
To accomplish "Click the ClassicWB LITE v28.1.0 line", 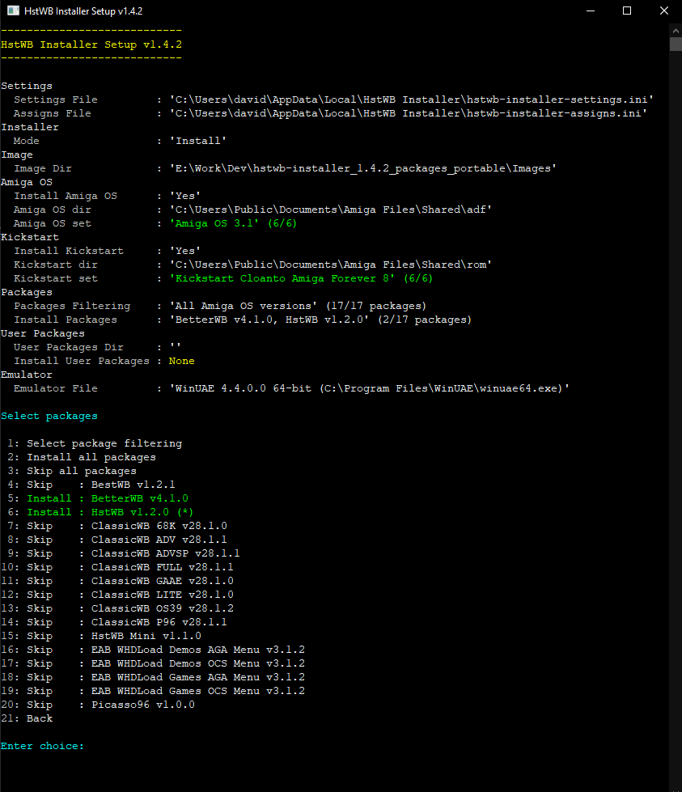I will pyautogui.click(x=117, y=595).
